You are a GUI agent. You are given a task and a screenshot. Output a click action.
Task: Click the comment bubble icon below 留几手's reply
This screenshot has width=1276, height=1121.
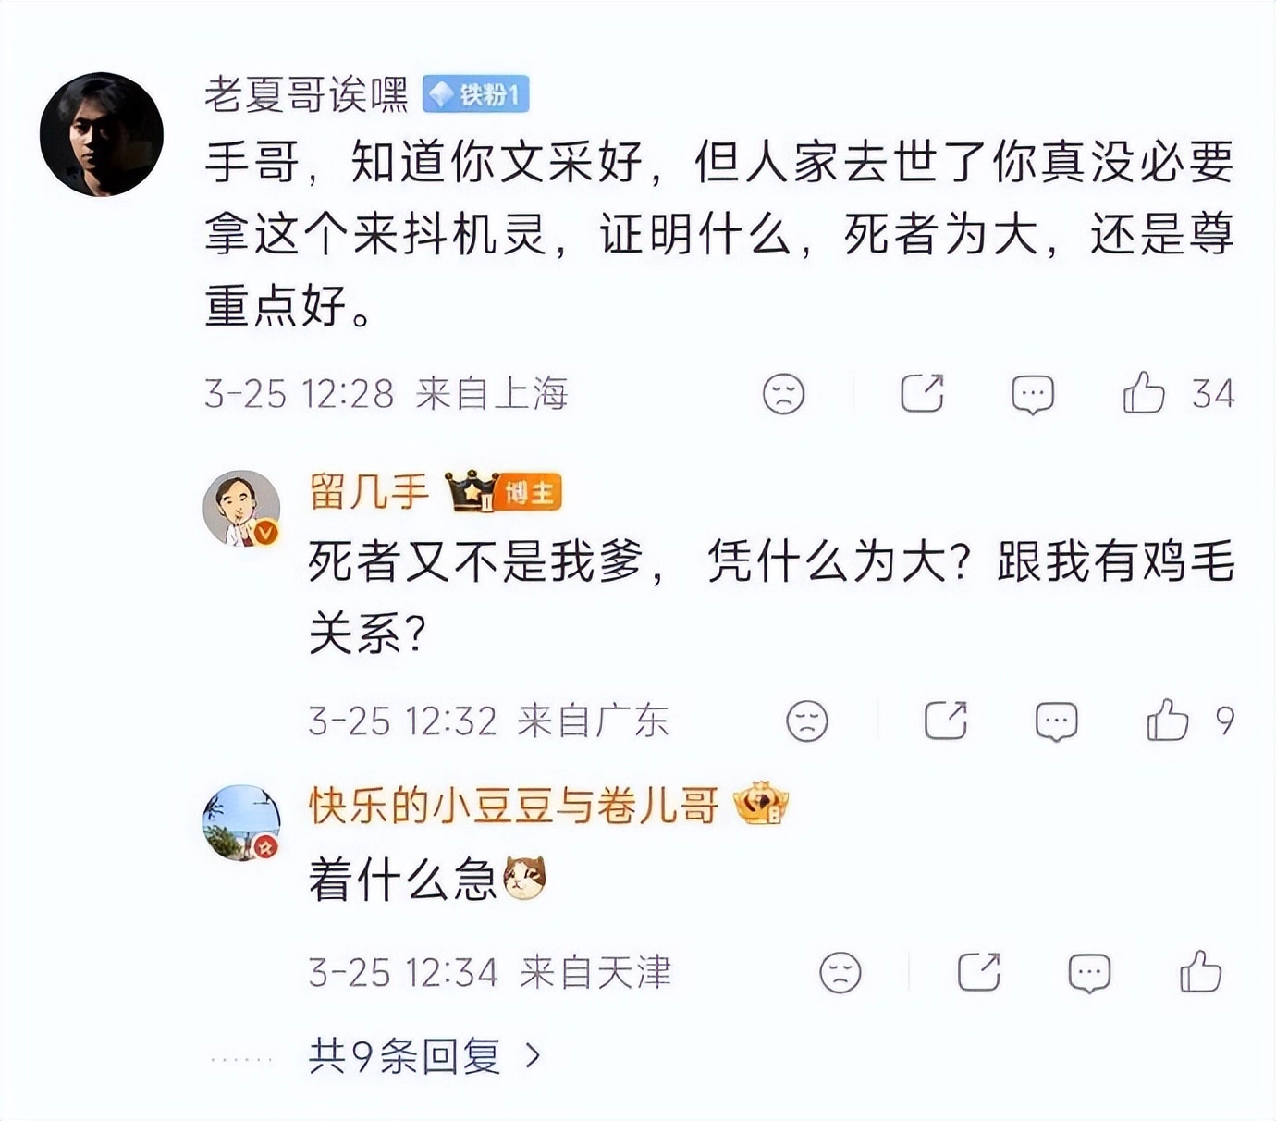[x=1055, y=721]
